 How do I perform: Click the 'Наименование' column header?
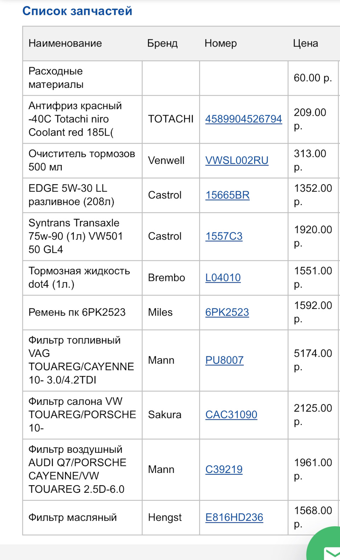point(65,43)
